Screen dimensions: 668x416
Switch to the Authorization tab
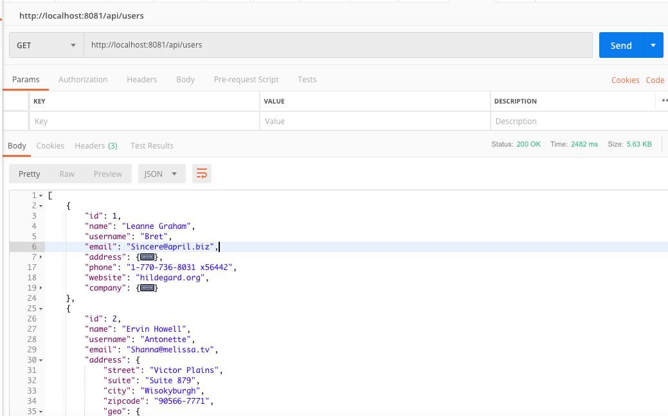point(83,80)
